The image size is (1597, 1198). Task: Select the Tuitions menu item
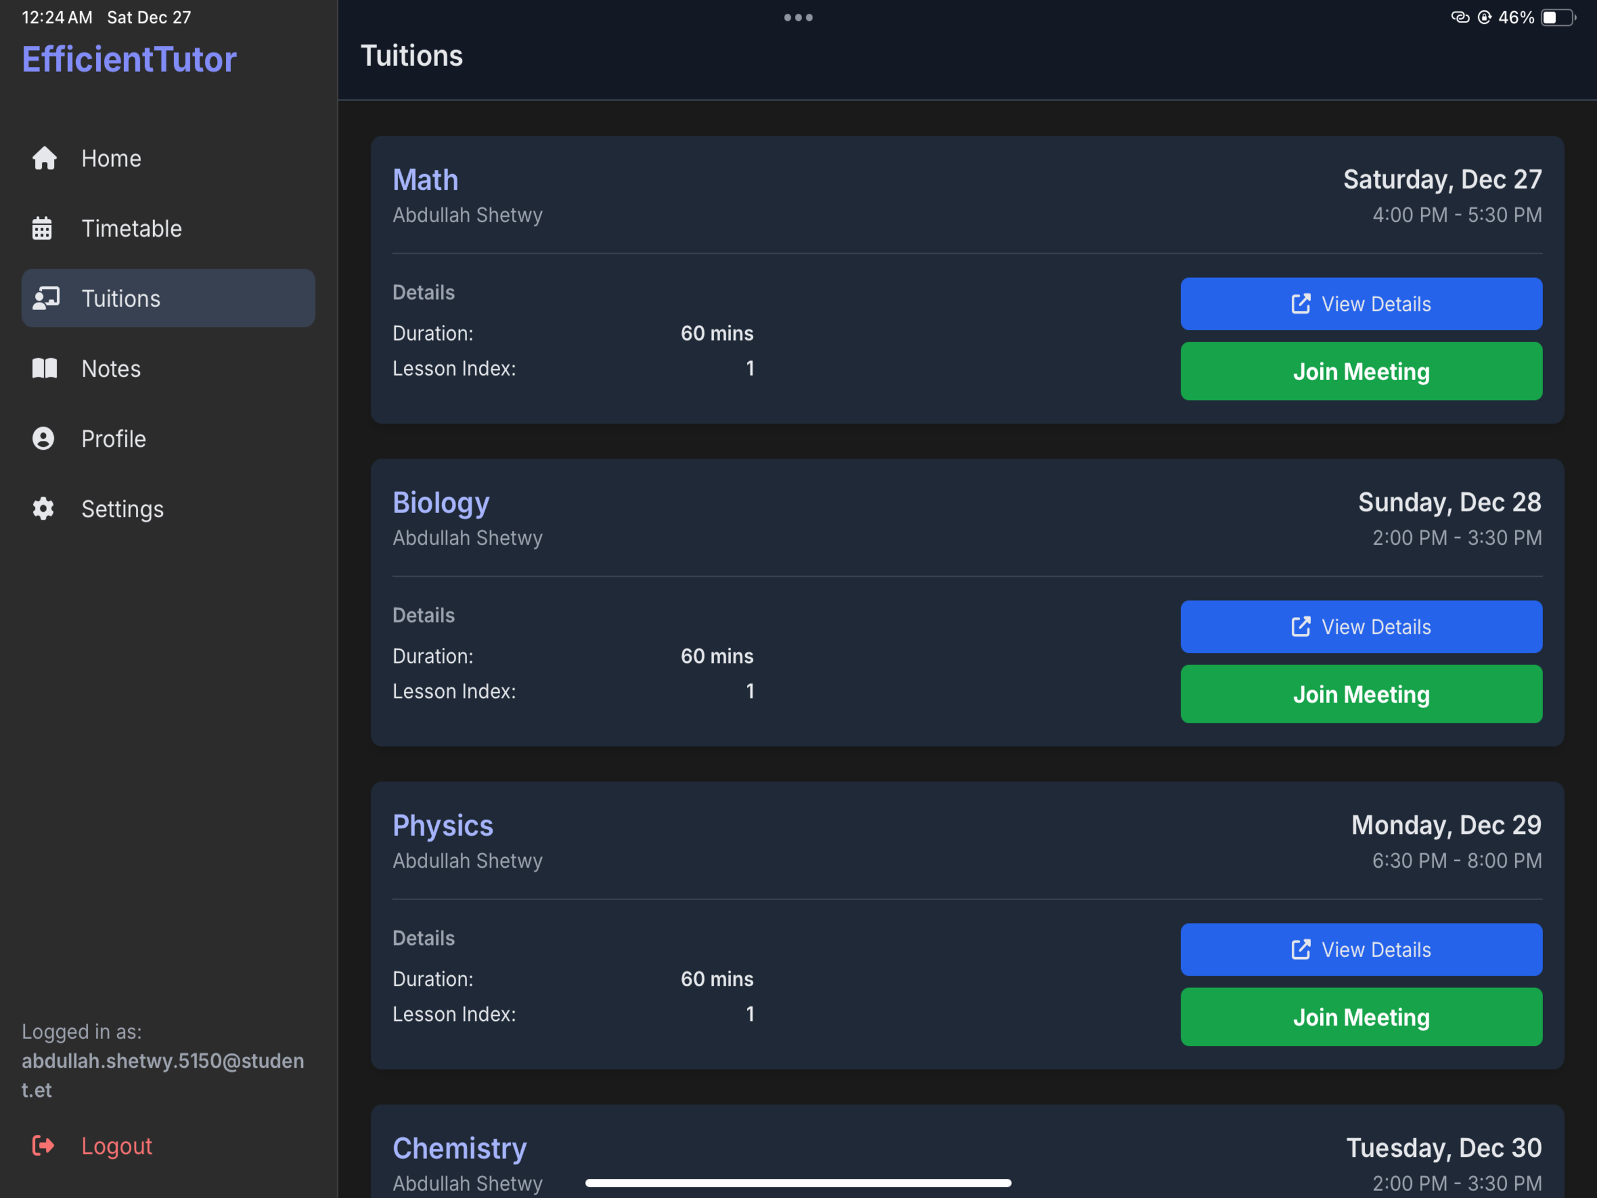pyautogui.click(x=168, y=298)
